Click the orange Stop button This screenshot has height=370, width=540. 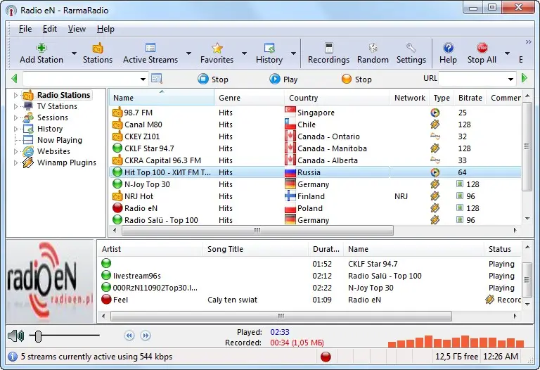click(x=356, y=79)
